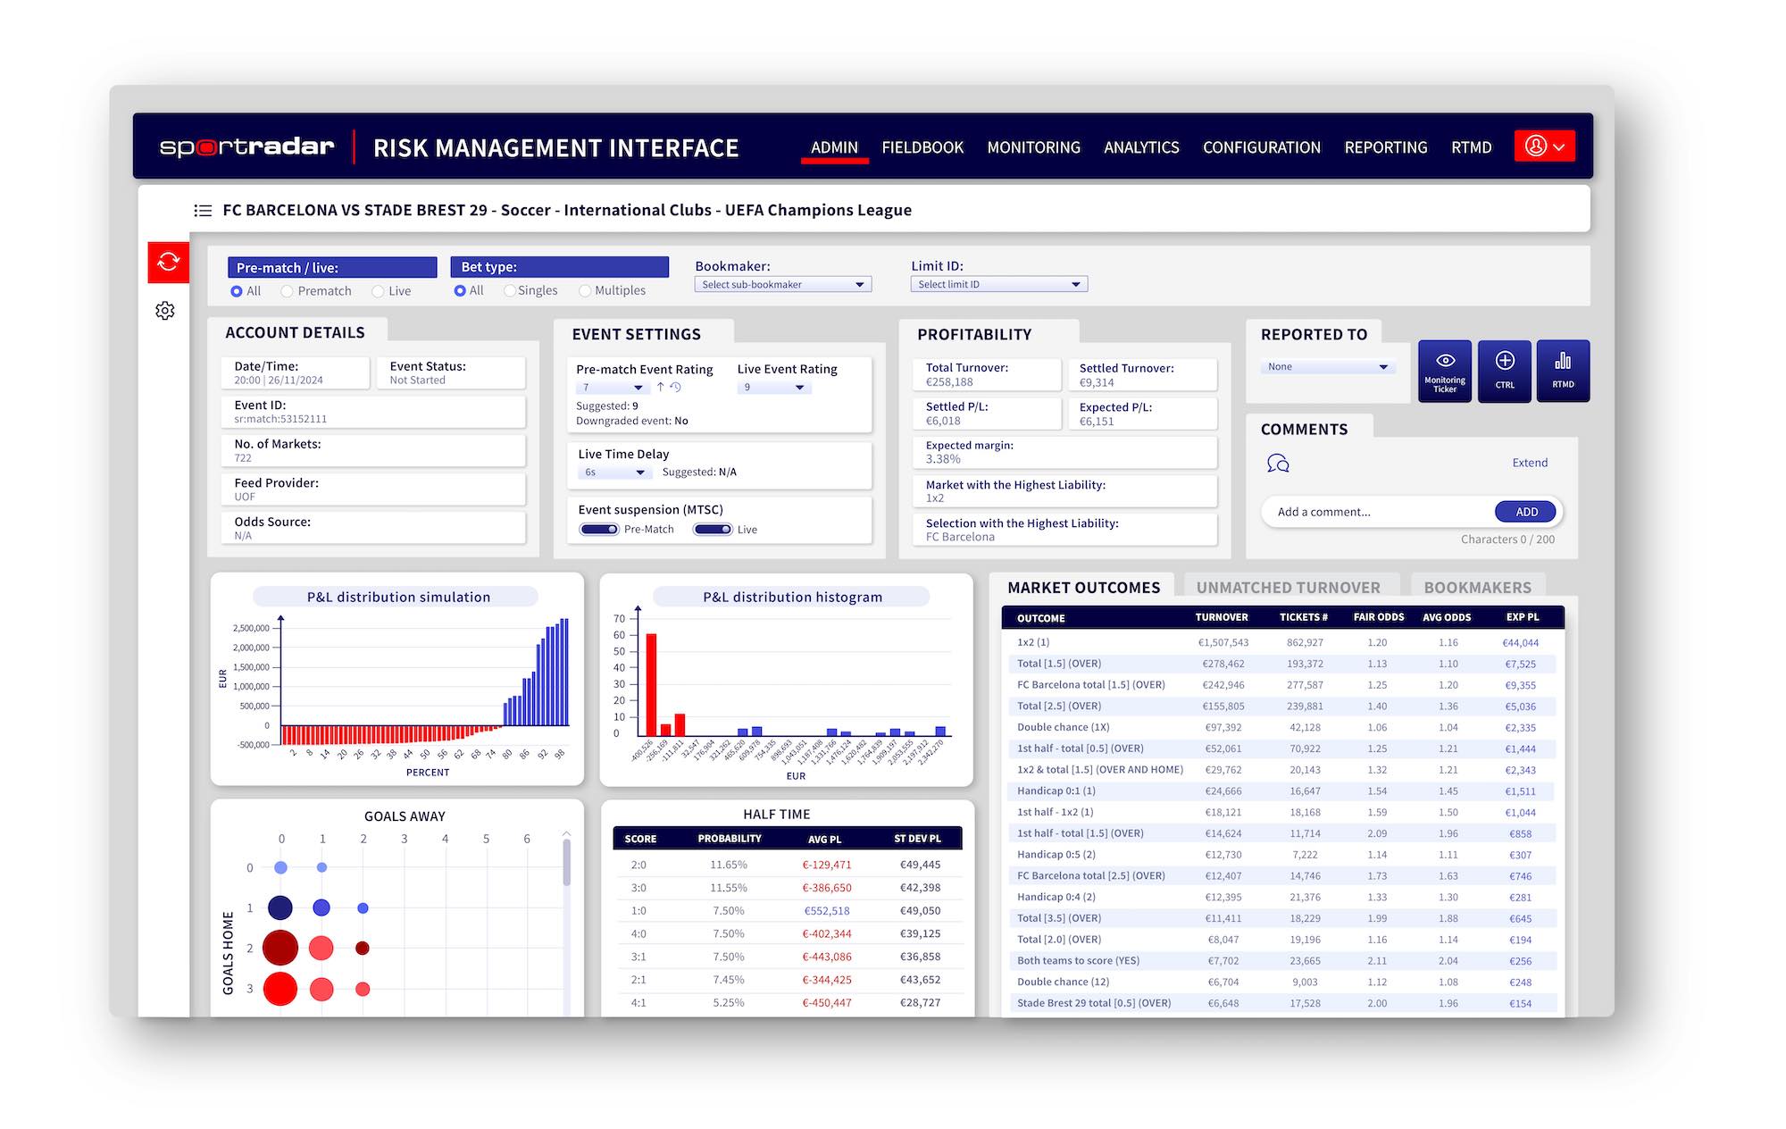Click the Total Turnover €258,188 value

(949, 382)
